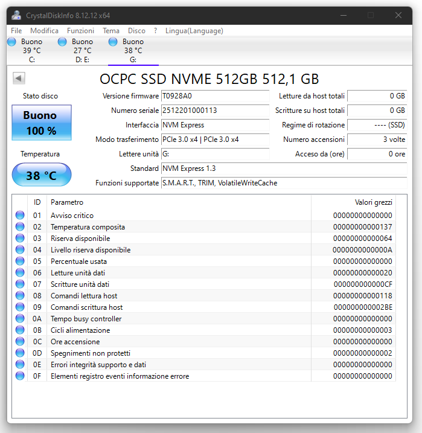The width and height of the screenshot is (422, 433).
Task: Select the Spegnimenti non protetti parameter text
Action: pos(91,353)
